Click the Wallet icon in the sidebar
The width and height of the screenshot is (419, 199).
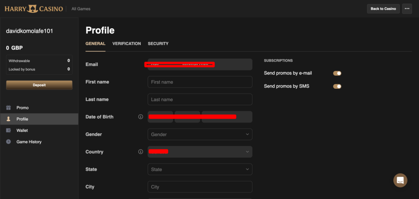[9, 131]
